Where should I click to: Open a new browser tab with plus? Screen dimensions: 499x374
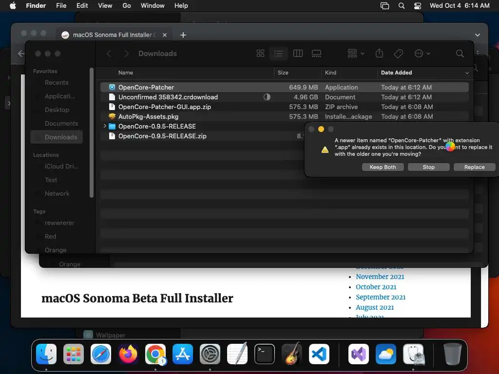[183, 35]
